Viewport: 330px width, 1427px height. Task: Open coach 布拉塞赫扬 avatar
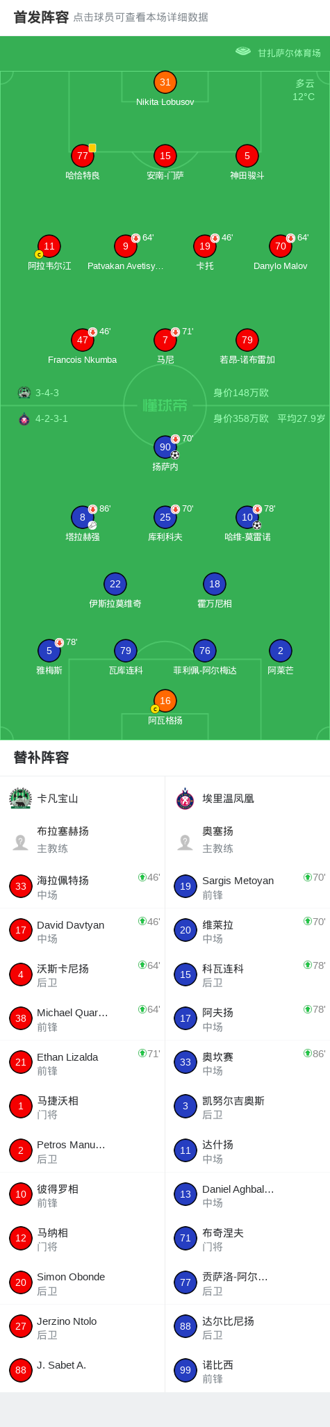click(x=21, y=842)
